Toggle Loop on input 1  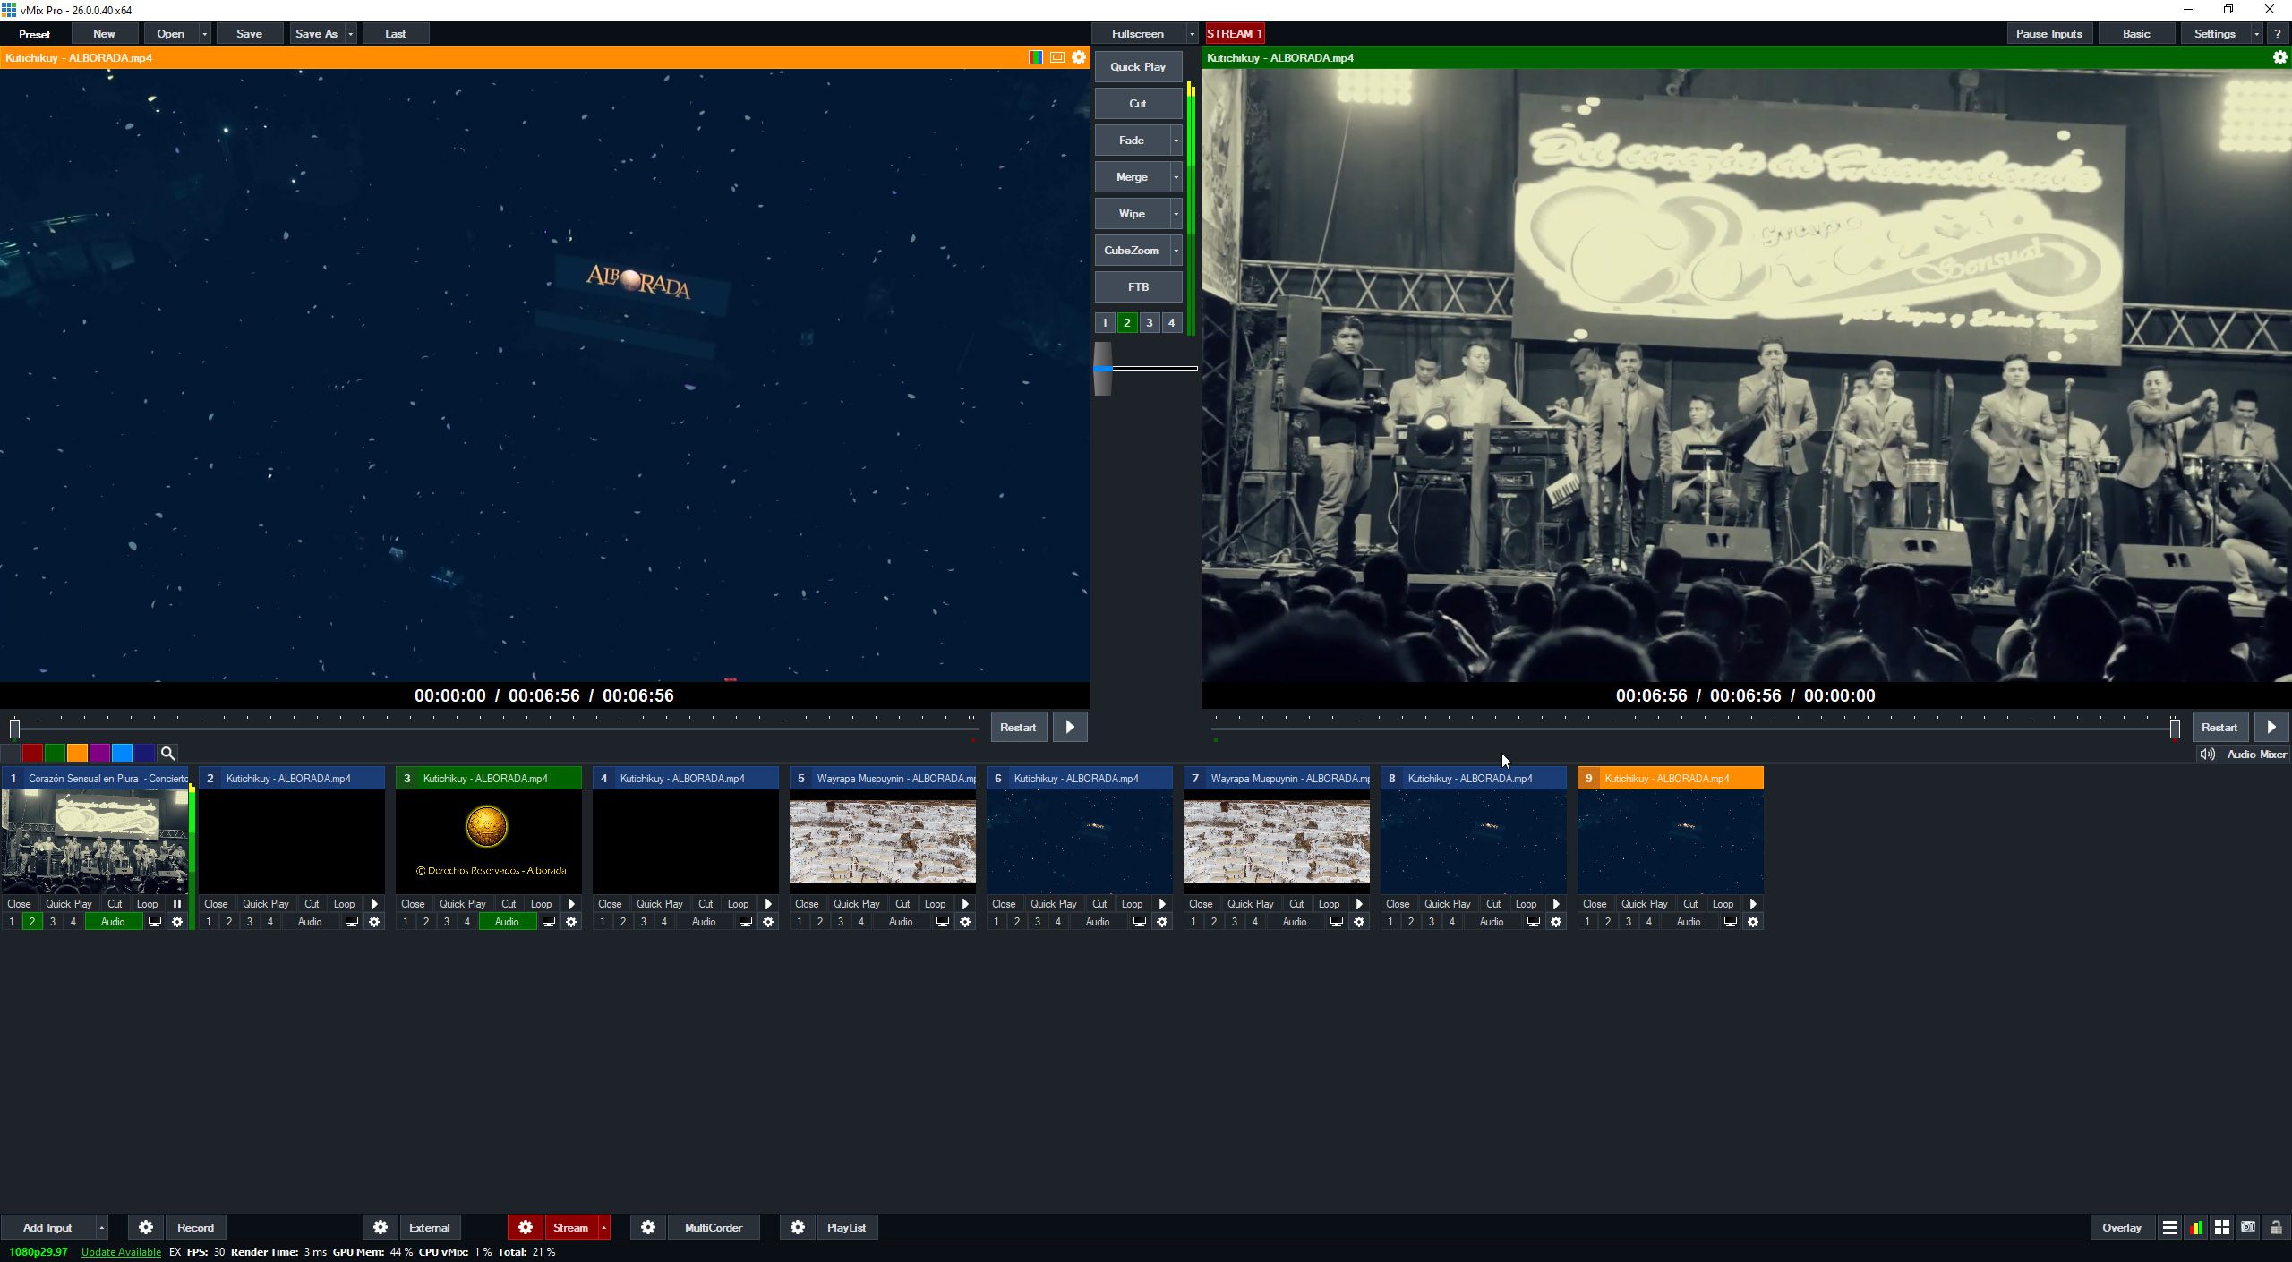pos(147,904)
